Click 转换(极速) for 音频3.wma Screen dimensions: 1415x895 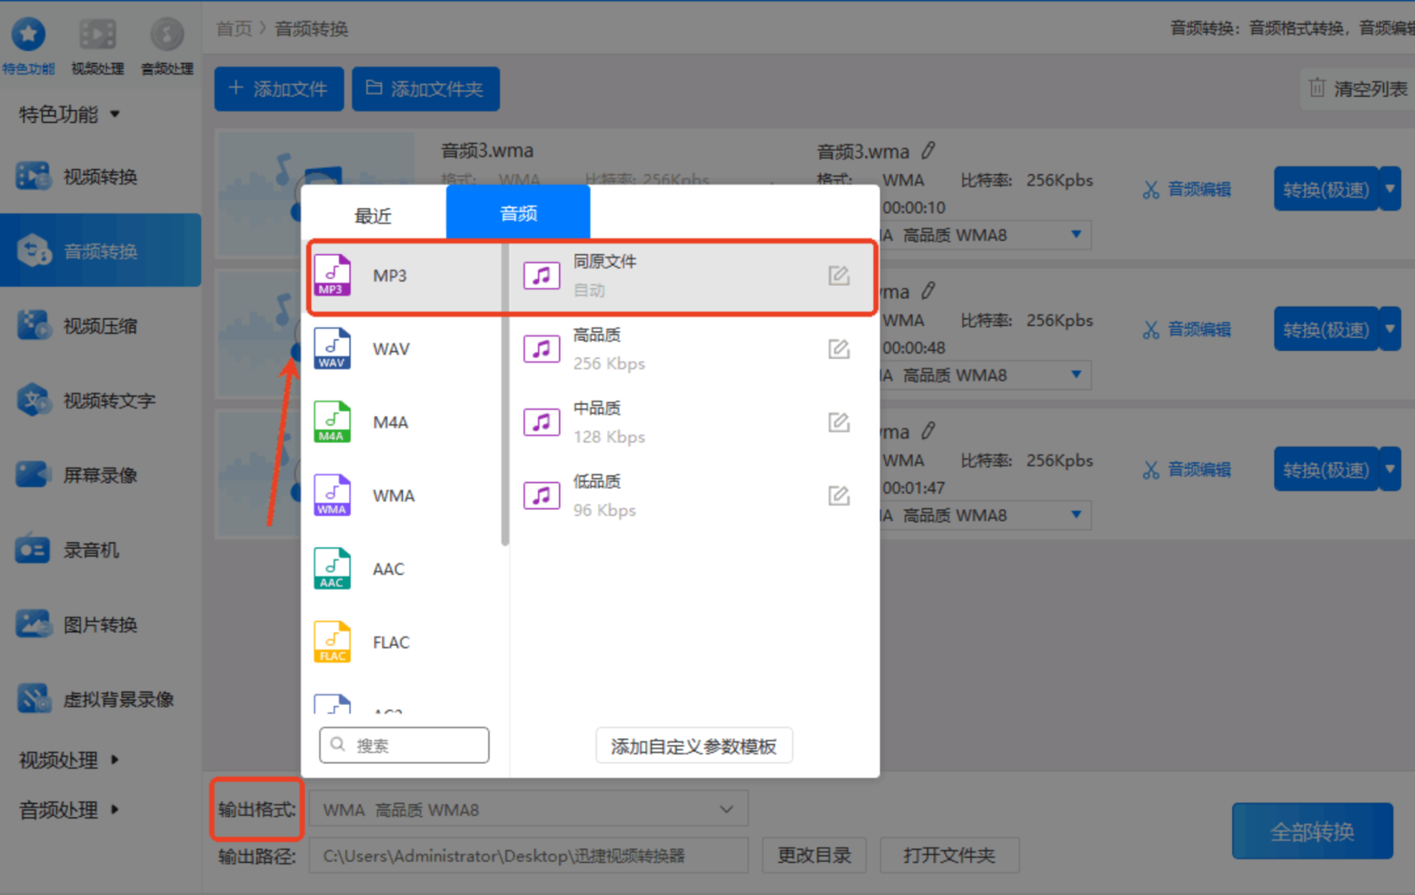[1325, 189]
